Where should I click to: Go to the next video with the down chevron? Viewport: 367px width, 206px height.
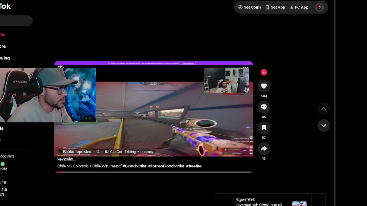(323, 126)
